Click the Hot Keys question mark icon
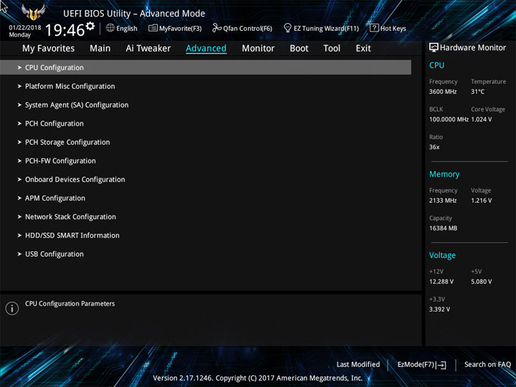The width and height of the screenshot is (516, 387). [x=374, y=28]
